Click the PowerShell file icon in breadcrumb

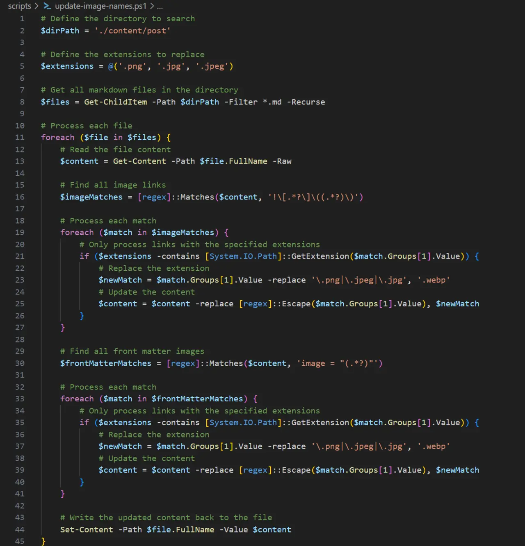pyautogui.click(x=48, y=6)
